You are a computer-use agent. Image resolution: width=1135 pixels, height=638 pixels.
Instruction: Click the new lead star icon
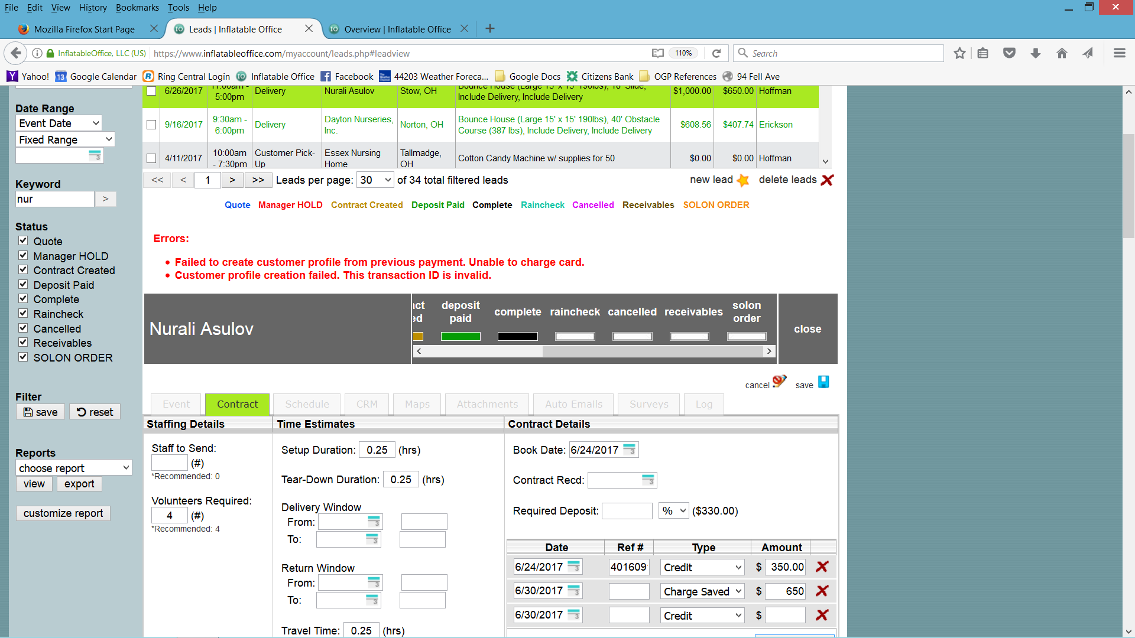pos(743,181)
